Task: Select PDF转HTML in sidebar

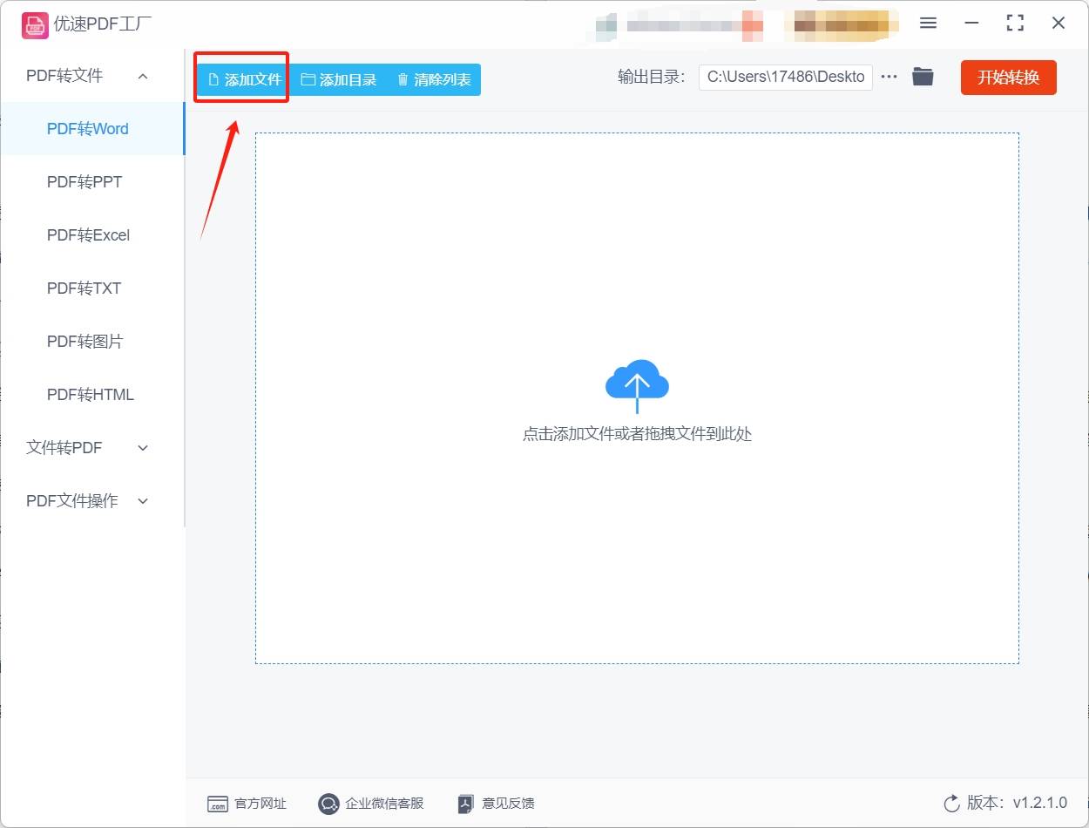Action: (91, 395)
